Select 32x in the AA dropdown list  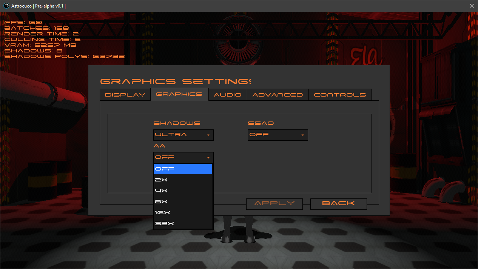coord(183,224)
